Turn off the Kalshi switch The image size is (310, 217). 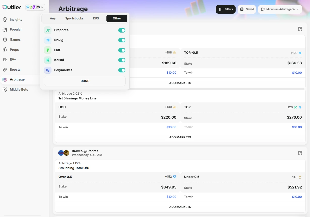(x=122, y=60)
